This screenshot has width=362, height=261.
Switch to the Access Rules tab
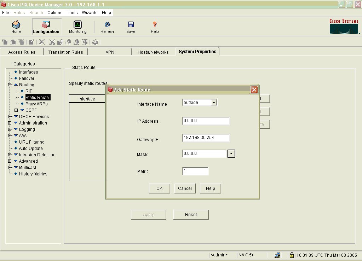point(22,52)
